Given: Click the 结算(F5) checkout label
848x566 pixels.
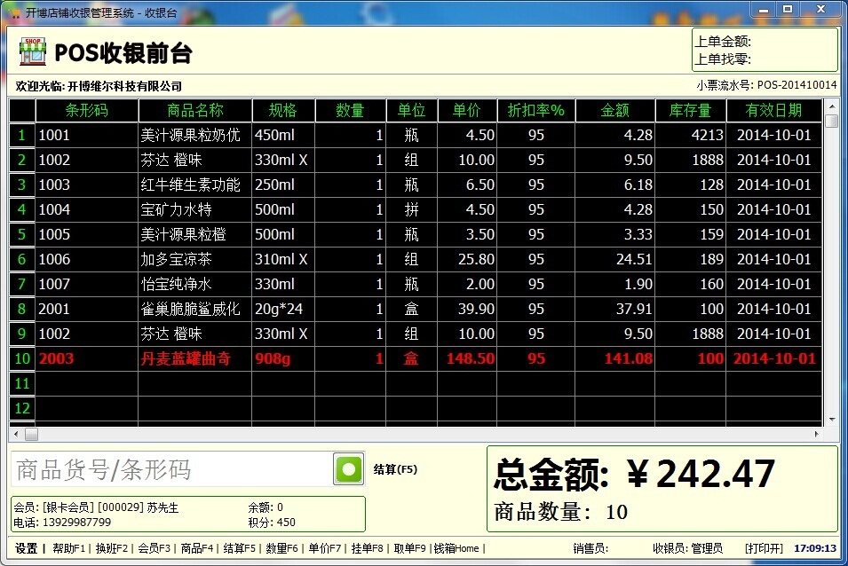Looking at the screenshot, I should click(395, 469).
